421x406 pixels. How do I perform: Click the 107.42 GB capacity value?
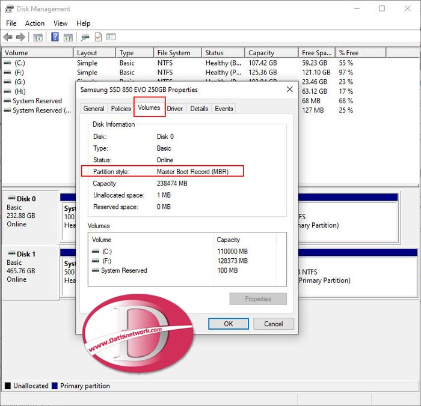pos(262,63)
